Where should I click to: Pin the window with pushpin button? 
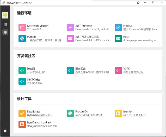138,3
